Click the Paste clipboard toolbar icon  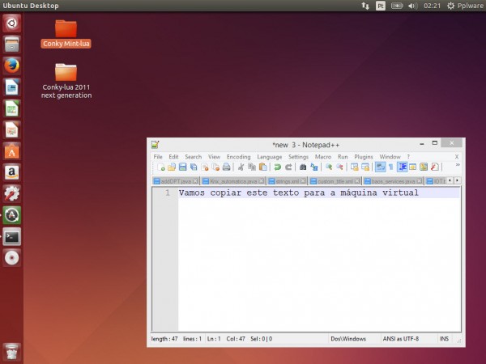pyautogui.click(x=262, y=167)
